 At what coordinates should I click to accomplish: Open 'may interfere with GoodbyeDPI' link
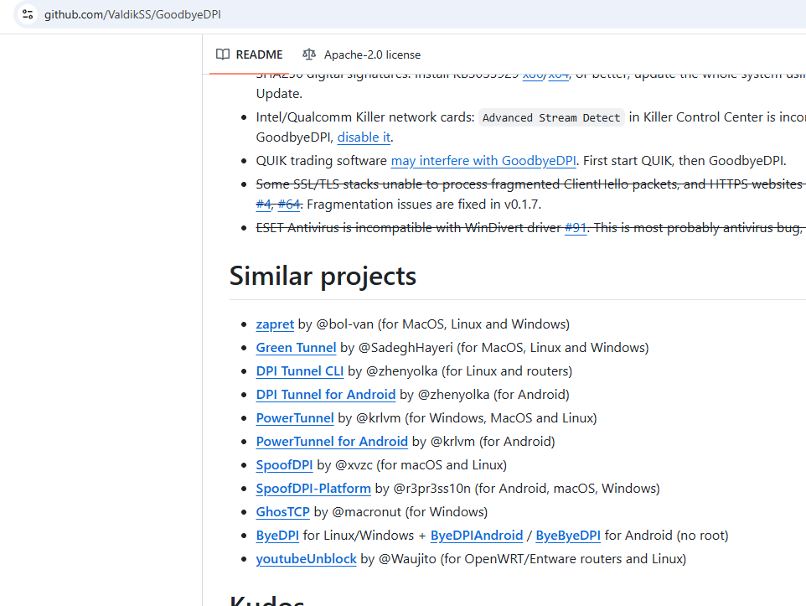(483, 161)
